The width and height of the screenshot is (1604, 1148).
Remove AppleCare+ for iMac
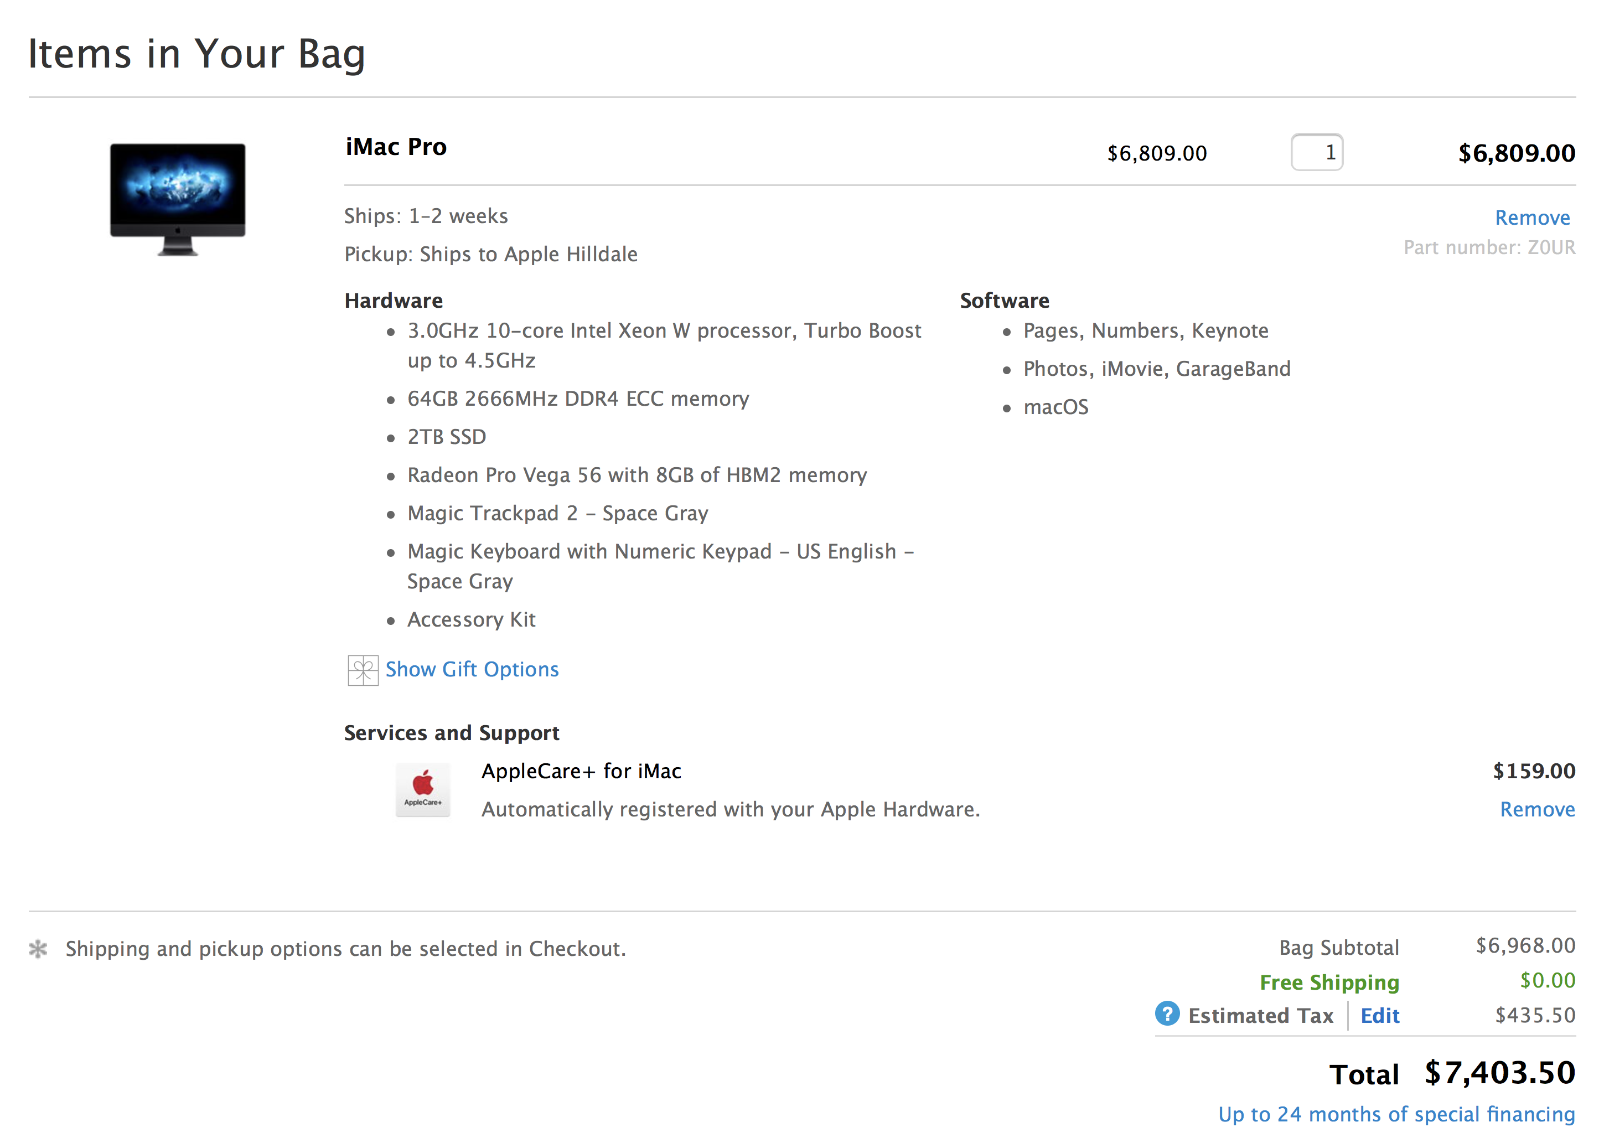[x=1538, y=809]
